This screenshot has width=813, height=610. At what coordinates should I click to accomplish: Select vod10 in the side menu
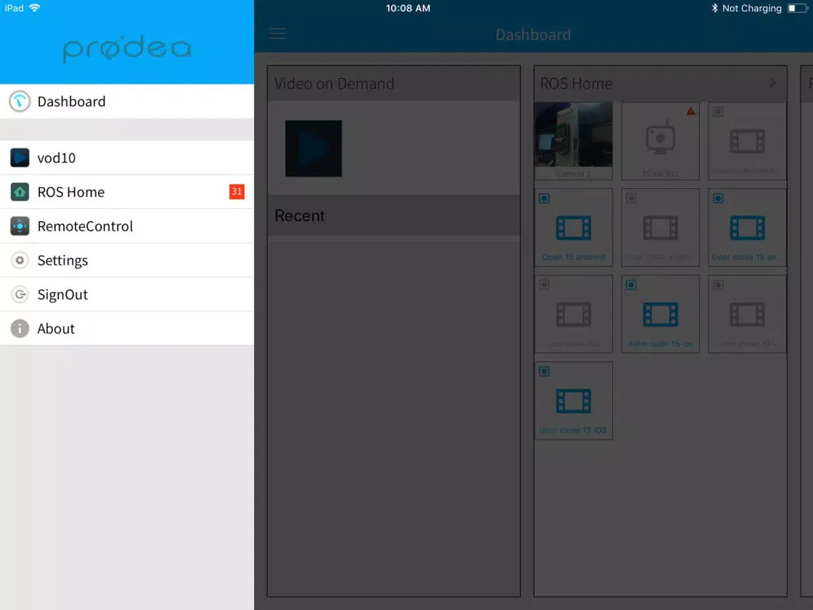(x=127, y=158)
